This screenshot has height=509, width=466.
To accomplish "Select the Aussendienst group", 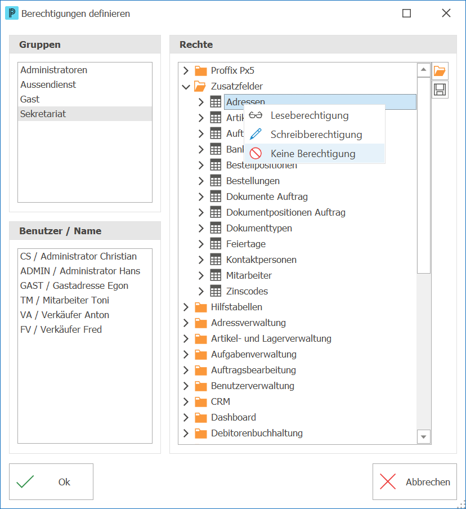I will point(84,84).
